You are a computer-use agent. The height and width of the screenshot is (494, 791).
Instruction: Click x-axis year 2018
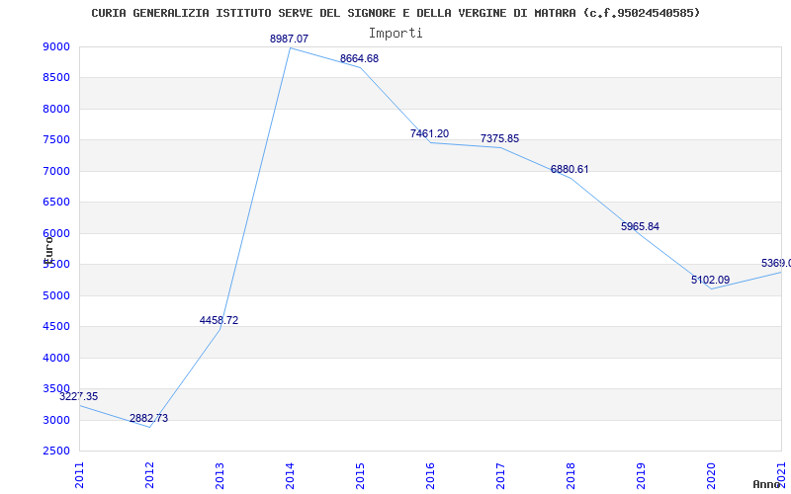(571, 475)
